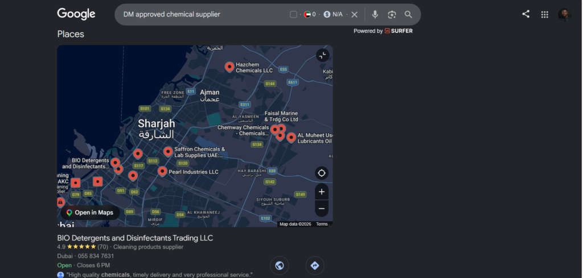
Task: Click the Faisal Marine & Trdg Co Ltd label
Action: pyautogui.click(x=281, y=116)
